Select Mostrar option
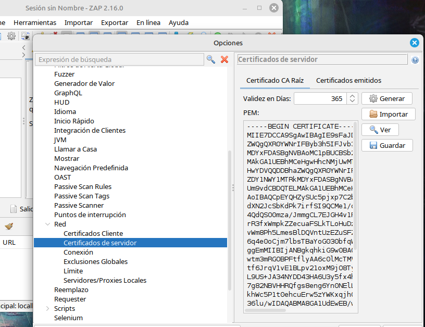The height and width of the screenshot is (327, 425). pyautogui.click(x=67, y=158)
